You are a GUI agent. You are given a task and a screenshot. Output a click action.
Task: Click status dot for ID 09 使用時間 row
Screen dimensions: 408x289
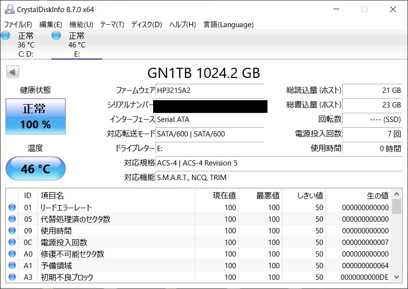click(x=12, y=230)
